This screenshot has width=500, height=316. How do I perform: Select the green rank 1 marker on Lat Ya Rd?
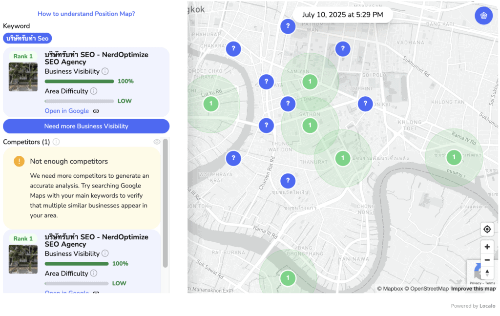coord(211,104)
